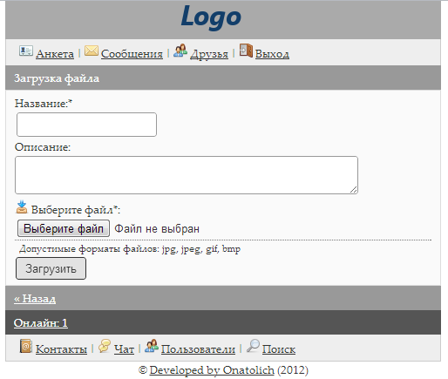Click the profile card icon beside Анкета
The width and height of the screenshot is (448, 379).
point(26,51)
